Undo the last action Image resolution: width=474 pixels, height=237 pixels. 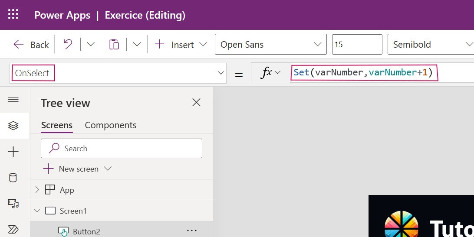(68, 44)
